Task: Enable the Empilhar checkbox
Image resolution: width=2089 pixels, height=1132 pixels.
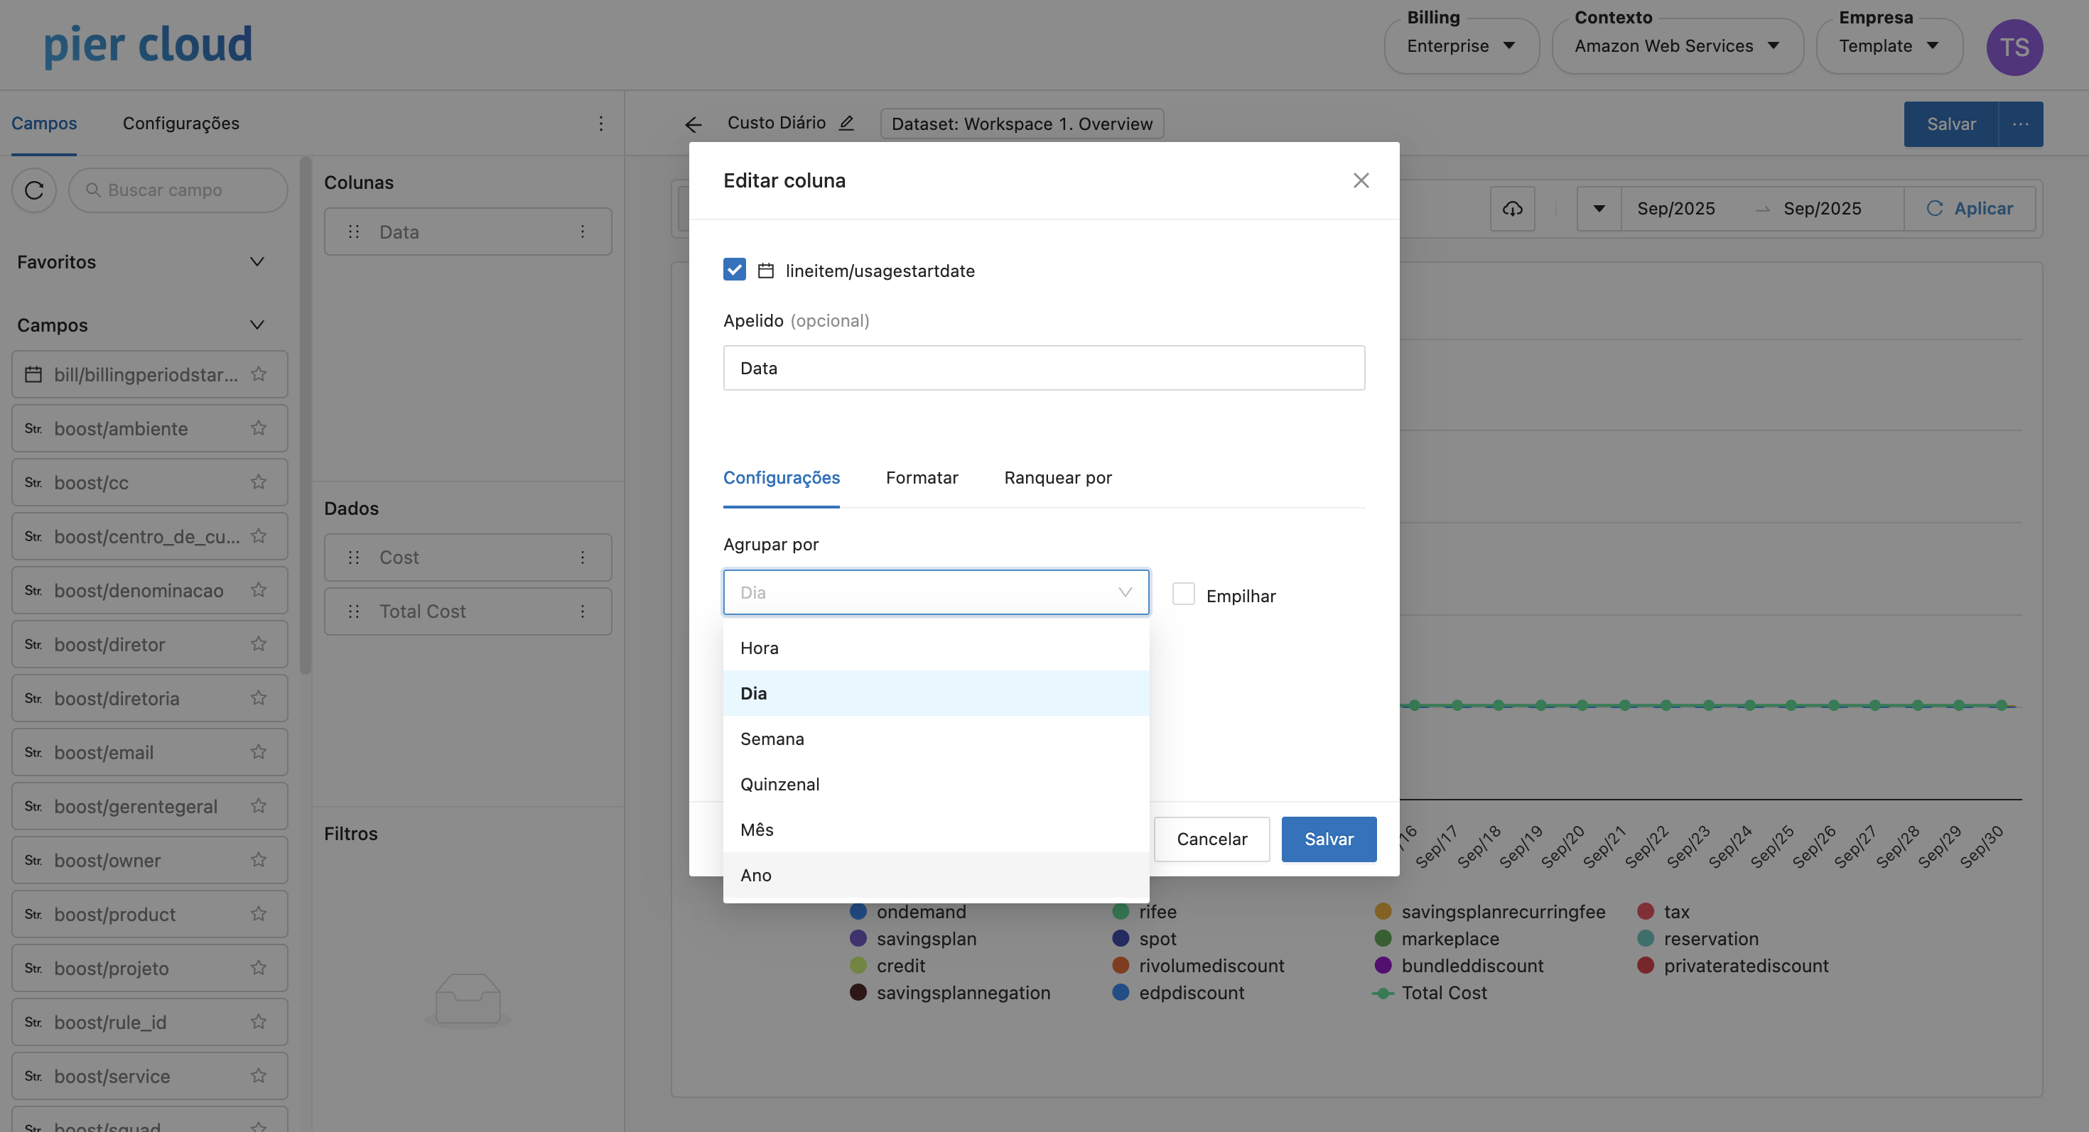Action: click(1183, 595)
